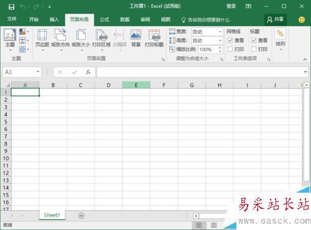This screenshot has width=311, height=230.
Task: Open 工作表选项 dialog launcher
Action: [269, 60]
